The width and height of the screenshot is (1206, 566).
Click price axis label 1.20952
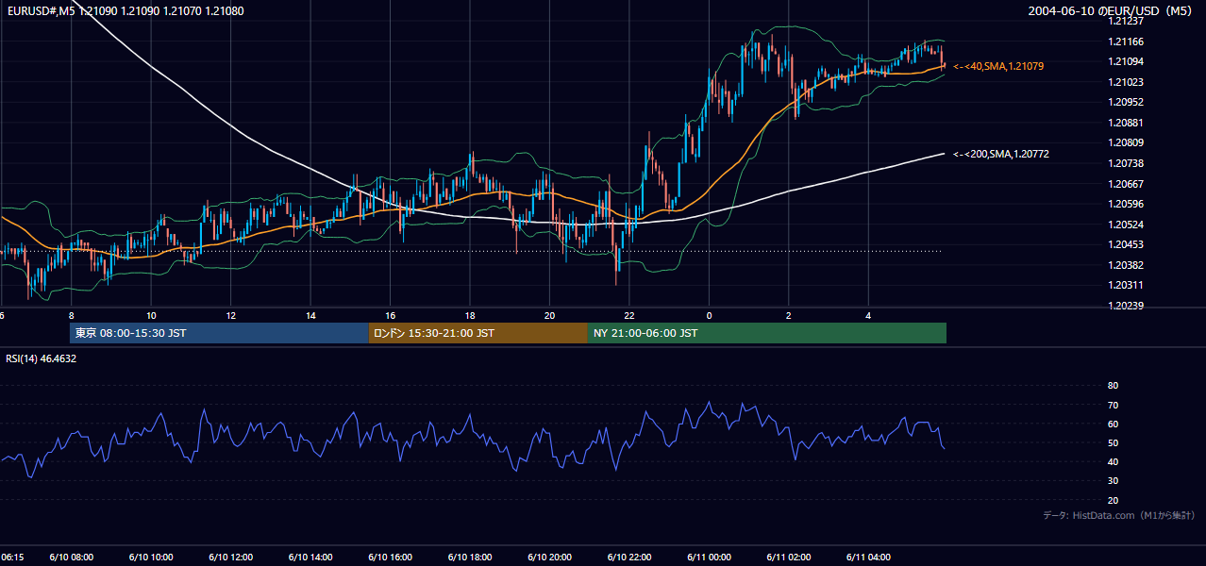pos(1125,102)
